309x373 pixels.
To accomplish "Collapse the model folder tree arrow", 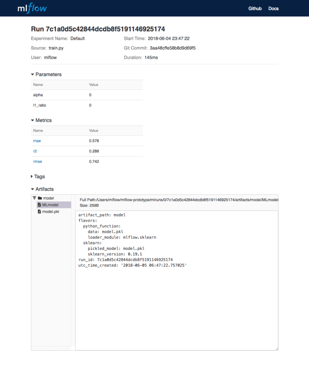I will point(35,198).
